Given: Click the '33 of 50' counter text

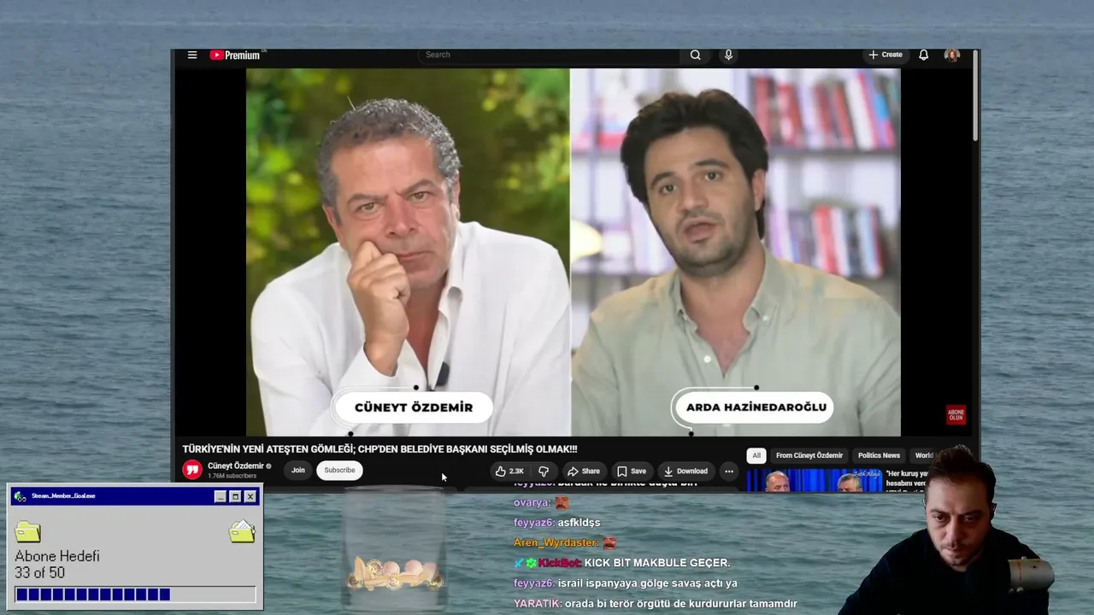Looking at the screenshot, I should pyautogui.click(x=39, y=573).
